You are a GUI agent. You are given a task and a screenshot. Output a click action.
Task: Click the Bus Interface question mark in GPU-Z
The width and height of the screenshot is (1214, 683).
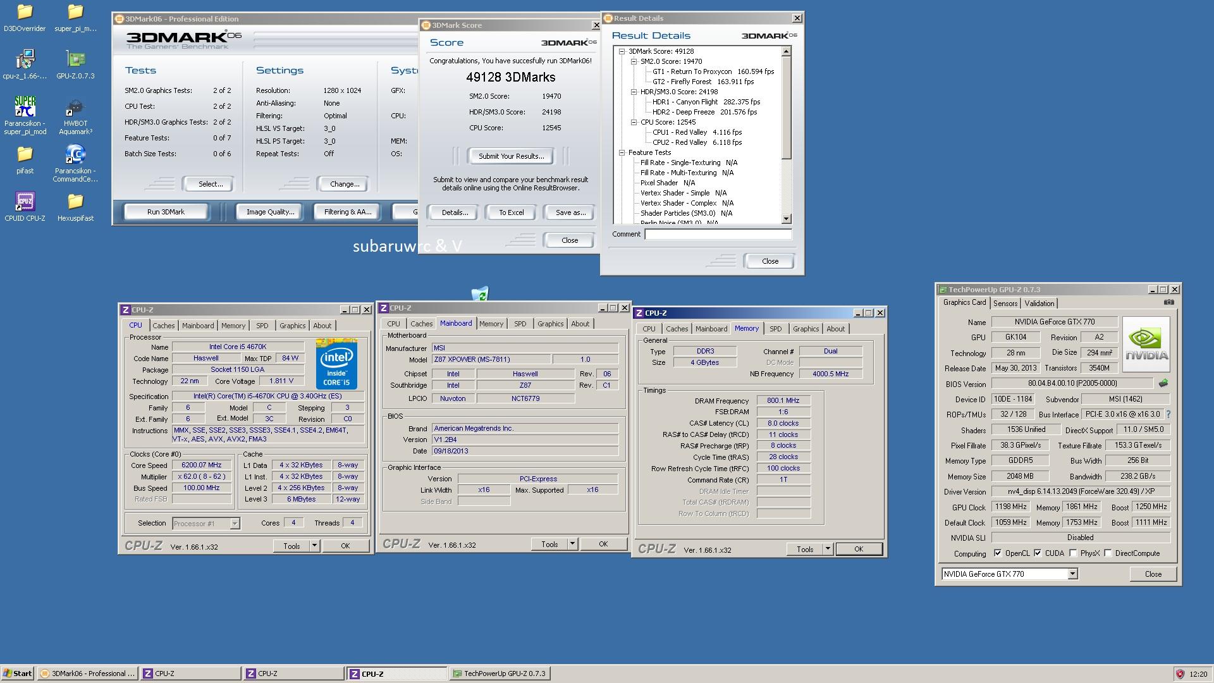[1168, 415]
